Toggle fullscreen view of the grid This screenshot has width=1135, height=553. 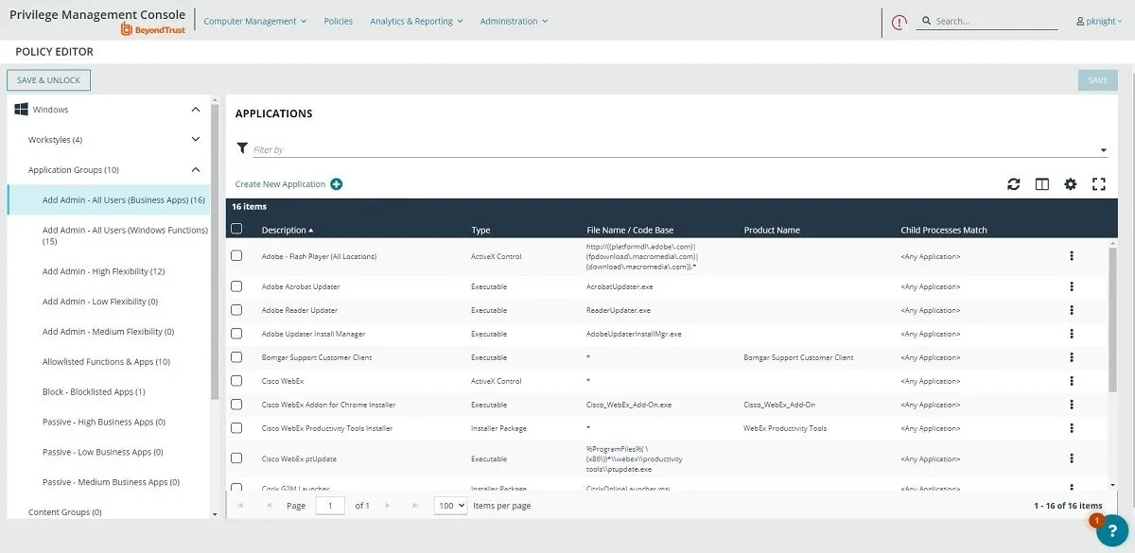coord(1099,184)
